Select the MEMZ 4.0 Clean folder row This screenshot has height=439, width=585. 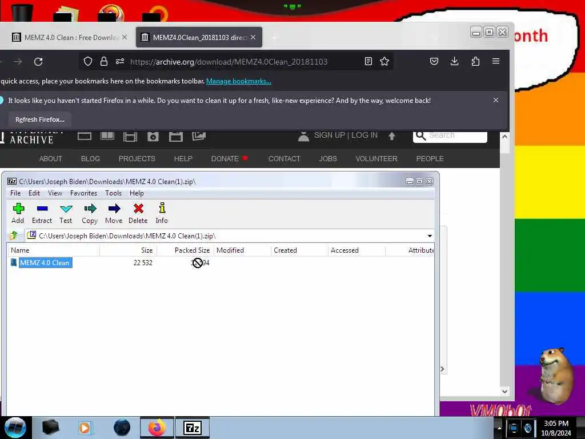pyautogui.click(x=220, y=263)
